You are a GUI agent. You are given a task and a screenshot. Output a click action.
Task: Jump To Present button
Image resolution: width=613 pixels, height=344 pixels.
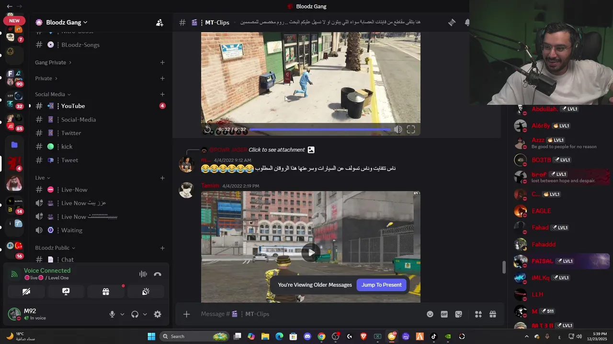[x=382, y=285]
